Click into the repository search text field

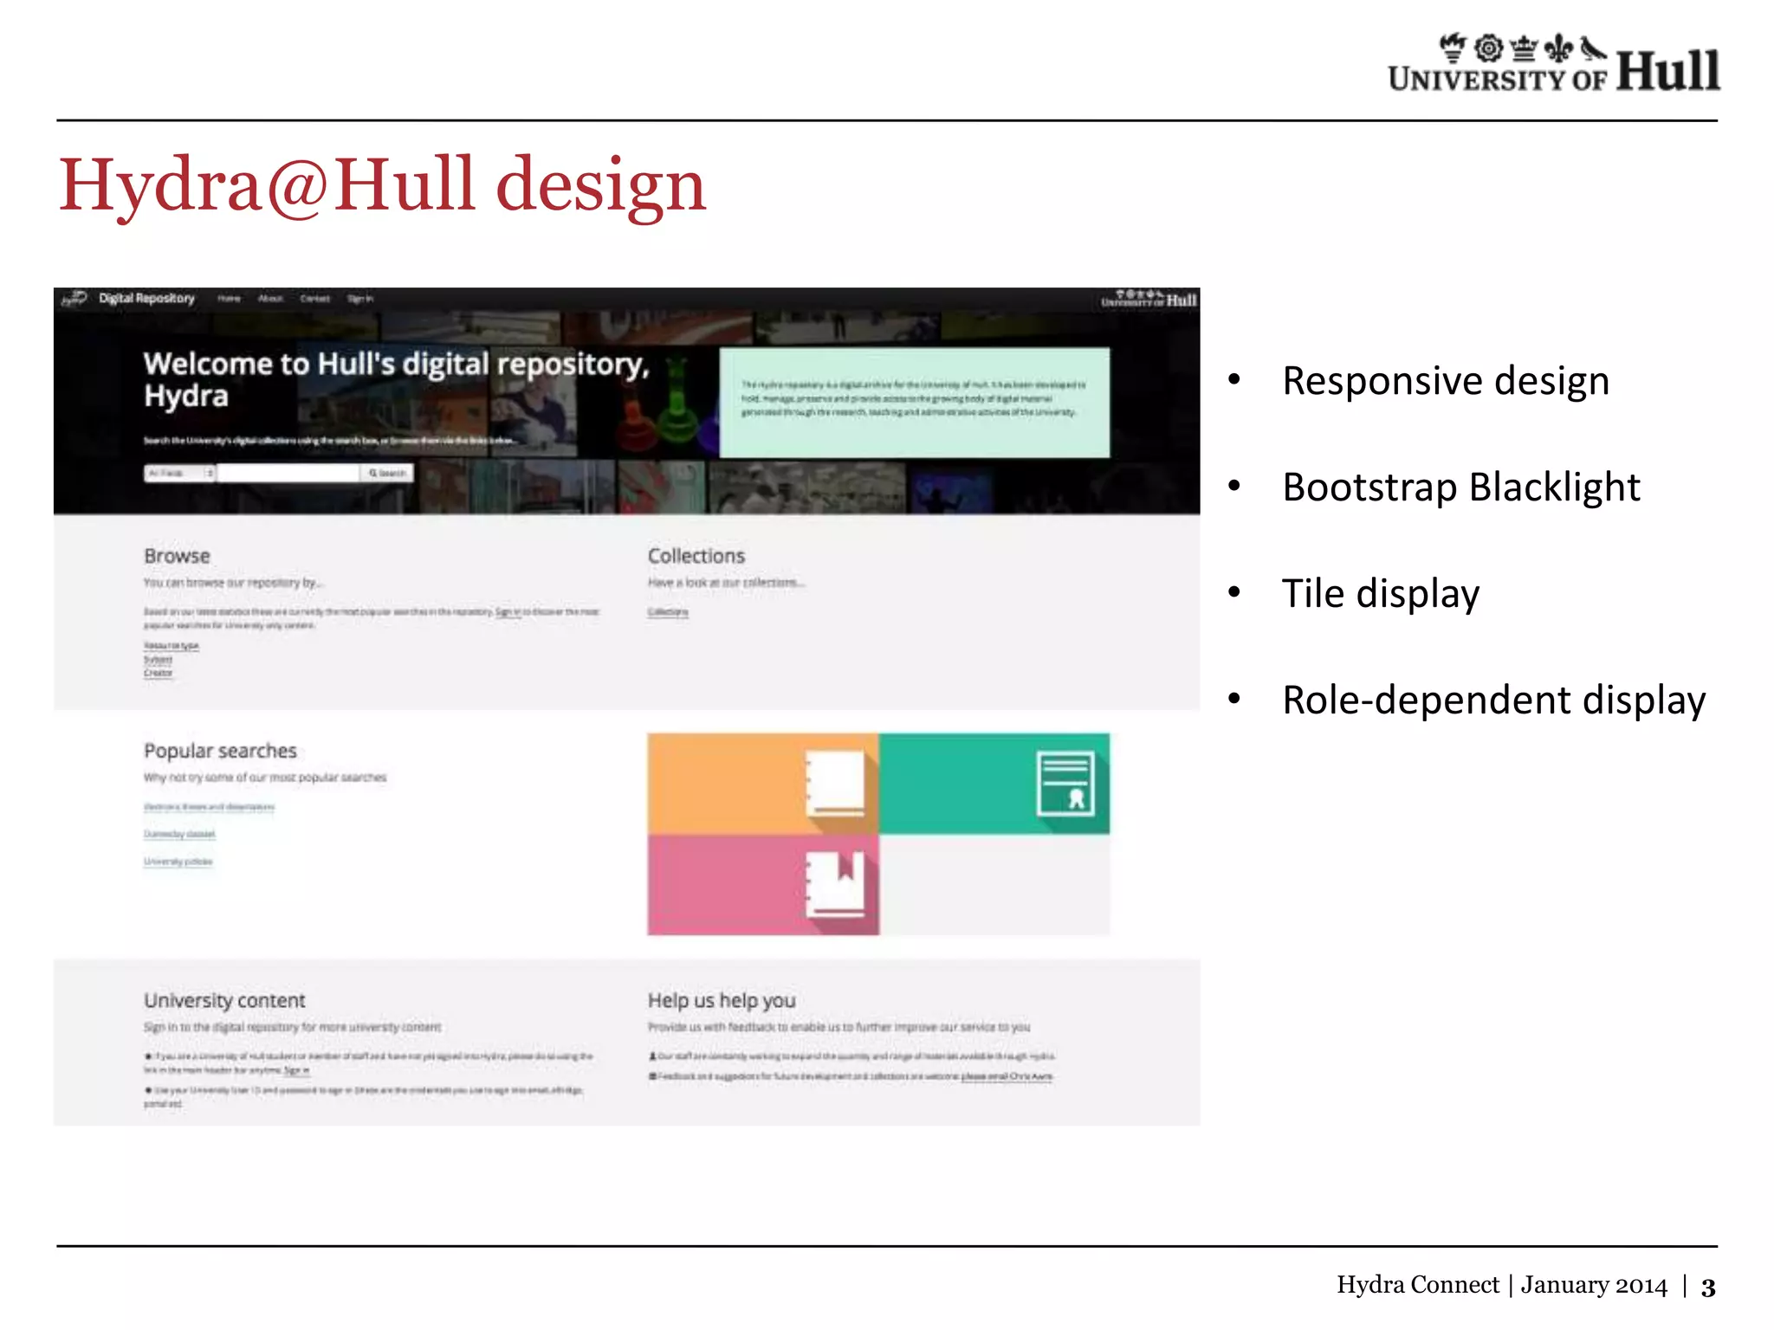pos(288,473)
